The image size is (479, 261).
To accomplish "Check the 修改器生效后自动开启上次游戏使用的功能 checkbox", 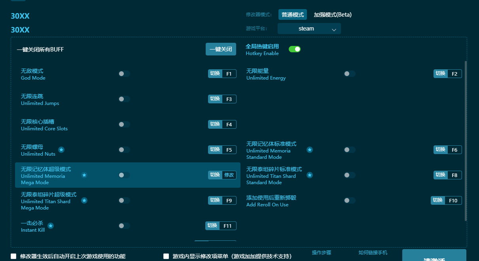I will [13, 256].
